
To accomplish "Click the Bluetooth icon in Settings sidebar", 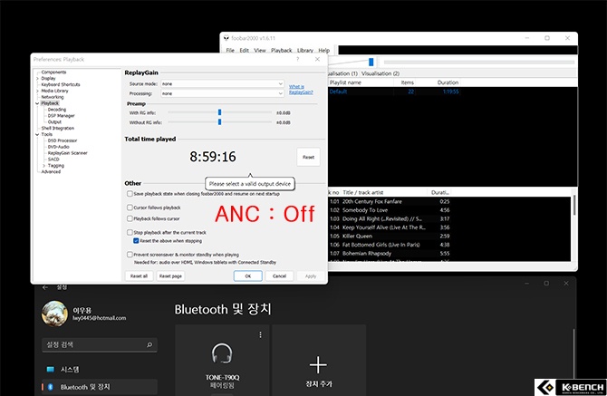I will 51,387.
